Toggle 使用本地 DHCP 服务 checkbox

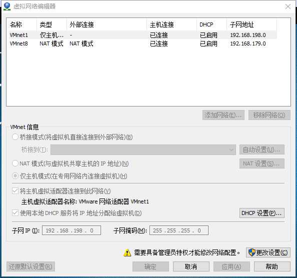pyautogui.click(x=15, y=213)
